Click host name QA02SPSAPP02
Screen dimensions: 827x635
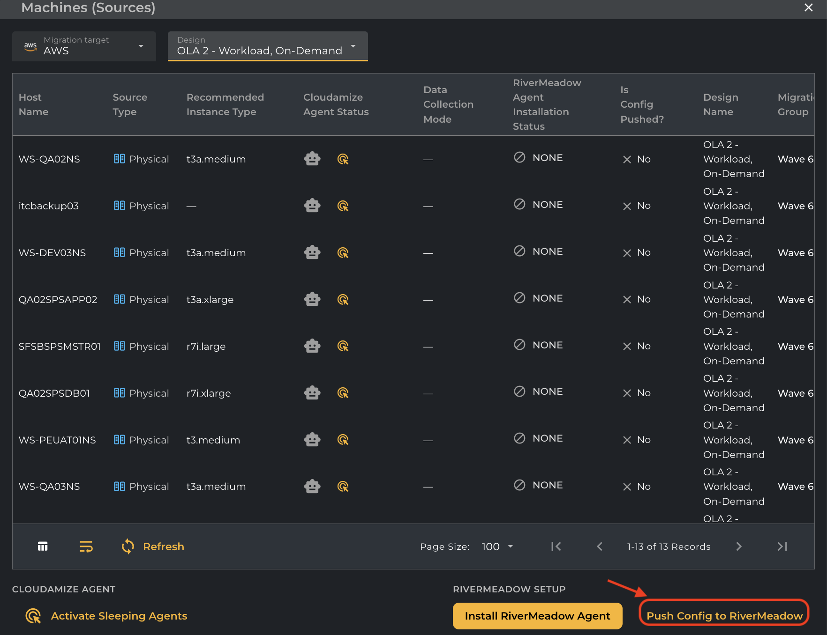click(58, 300)
